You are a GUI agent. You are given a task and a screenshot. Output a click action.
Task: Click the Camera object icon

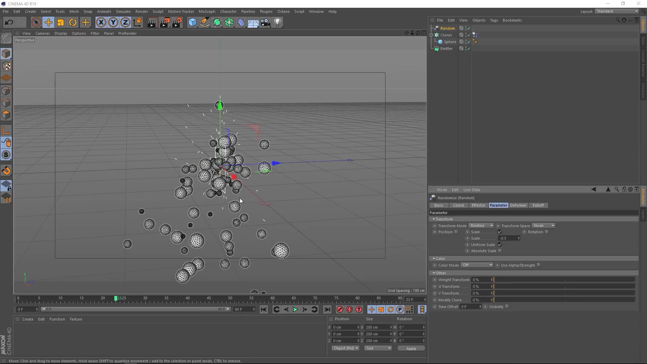(266, 23)
